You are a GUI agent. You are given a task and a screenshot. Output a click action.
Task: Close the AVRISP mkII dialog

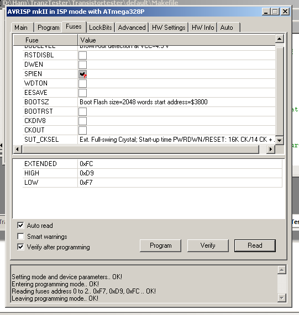[285, 12]
